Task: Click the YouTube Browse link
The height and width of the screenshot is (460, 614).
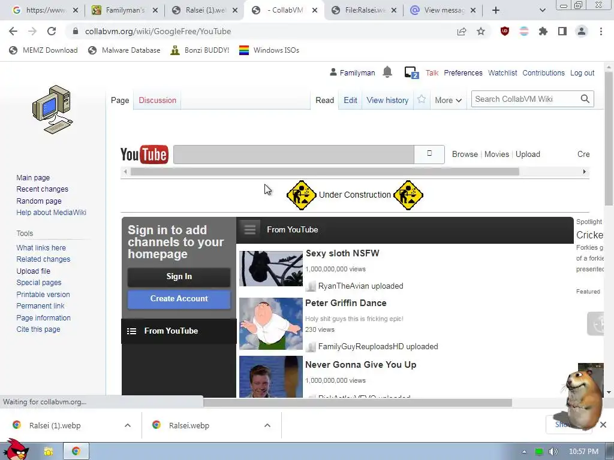Action: point(465,154)
